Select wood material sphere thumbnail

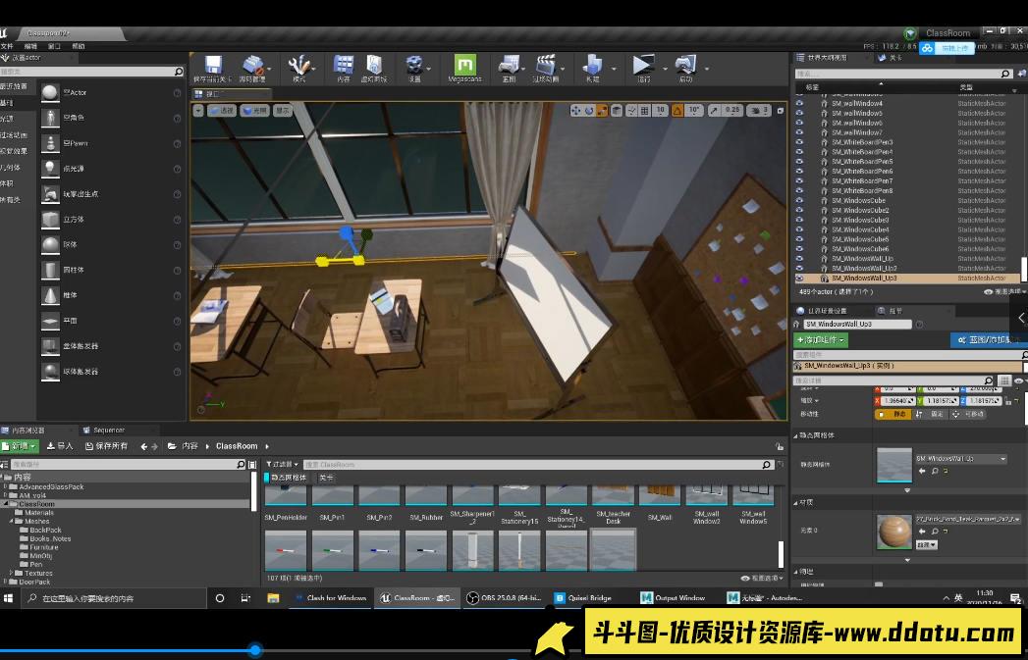click(x=894, y=533)
